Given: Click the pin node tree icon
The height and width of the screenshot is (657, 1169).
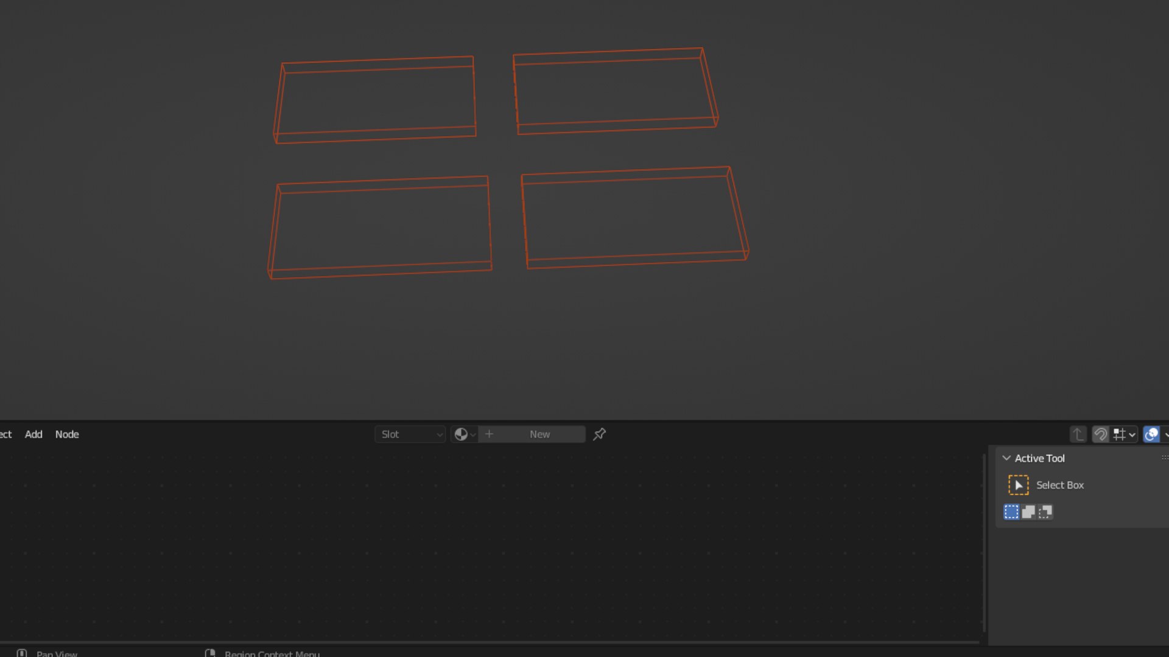Looking at the screenshot, I should tap(599, 434).
